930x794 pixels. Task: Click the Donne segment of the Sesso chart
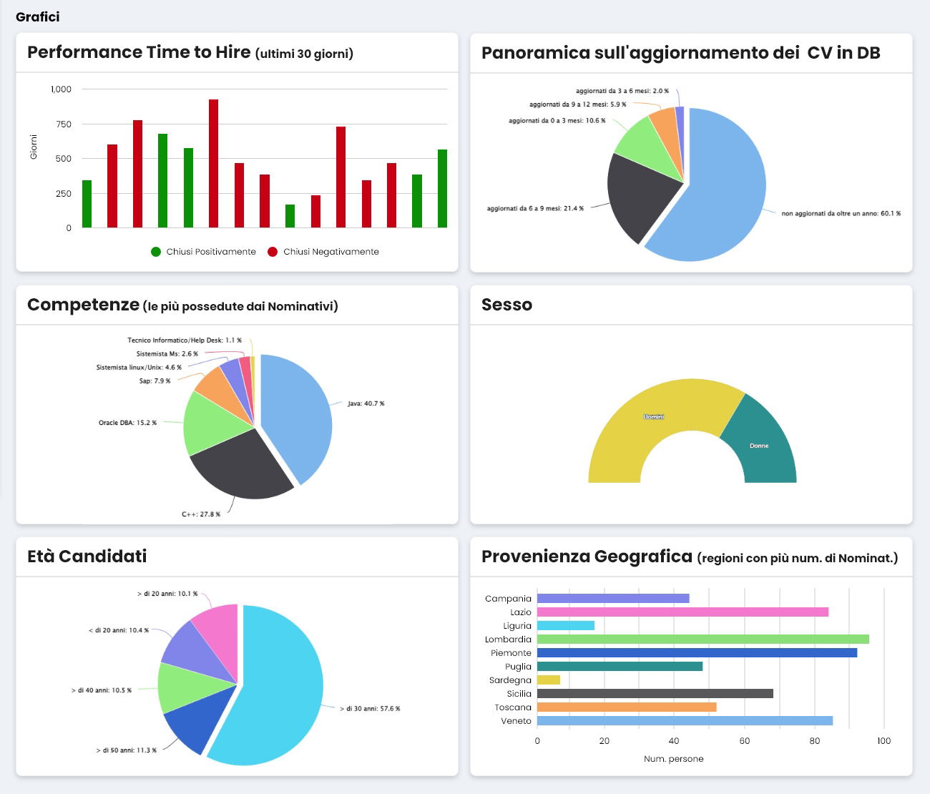[x=758, y=446]
